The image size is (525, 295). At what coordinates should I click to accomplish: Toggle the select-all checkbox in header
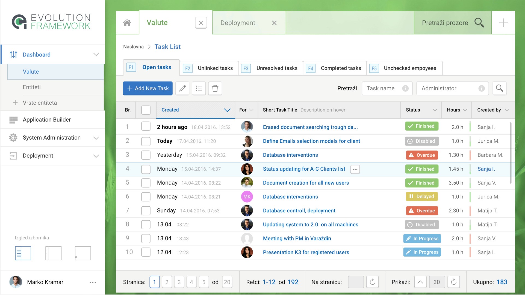click(x=146, y=110)
